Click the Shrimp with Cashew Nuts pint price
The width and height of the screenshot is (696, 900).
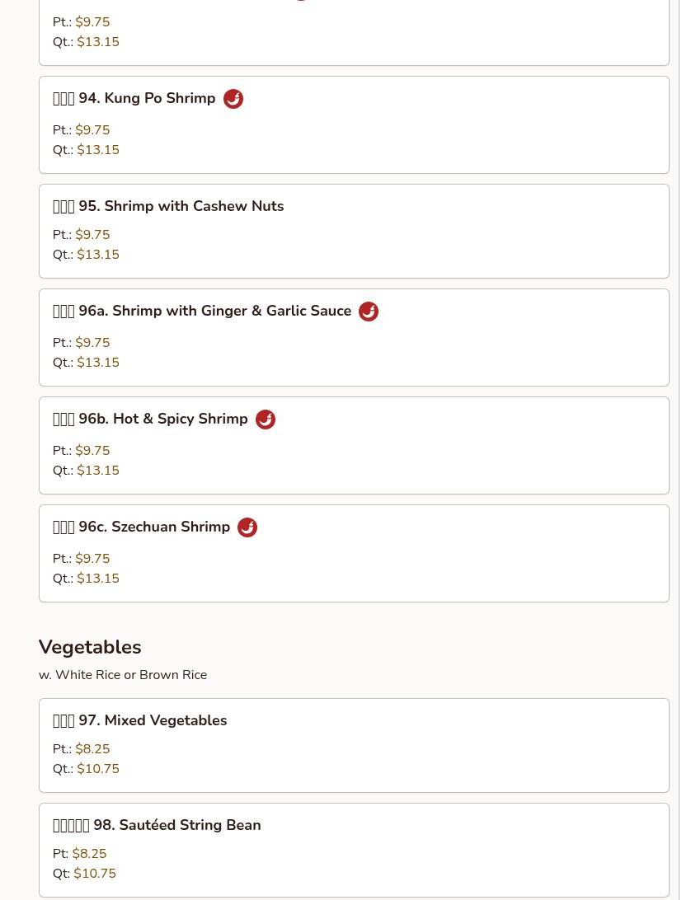(x=92, y=235)
